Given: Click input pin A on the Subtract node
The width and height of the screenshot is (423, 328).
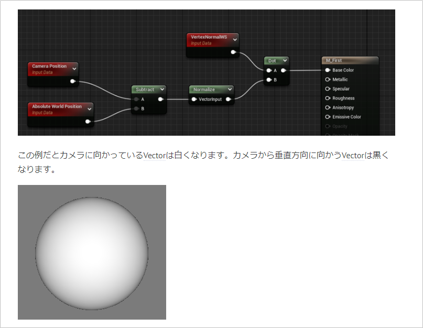Looking at the screenshot, I should click(136, 100).
